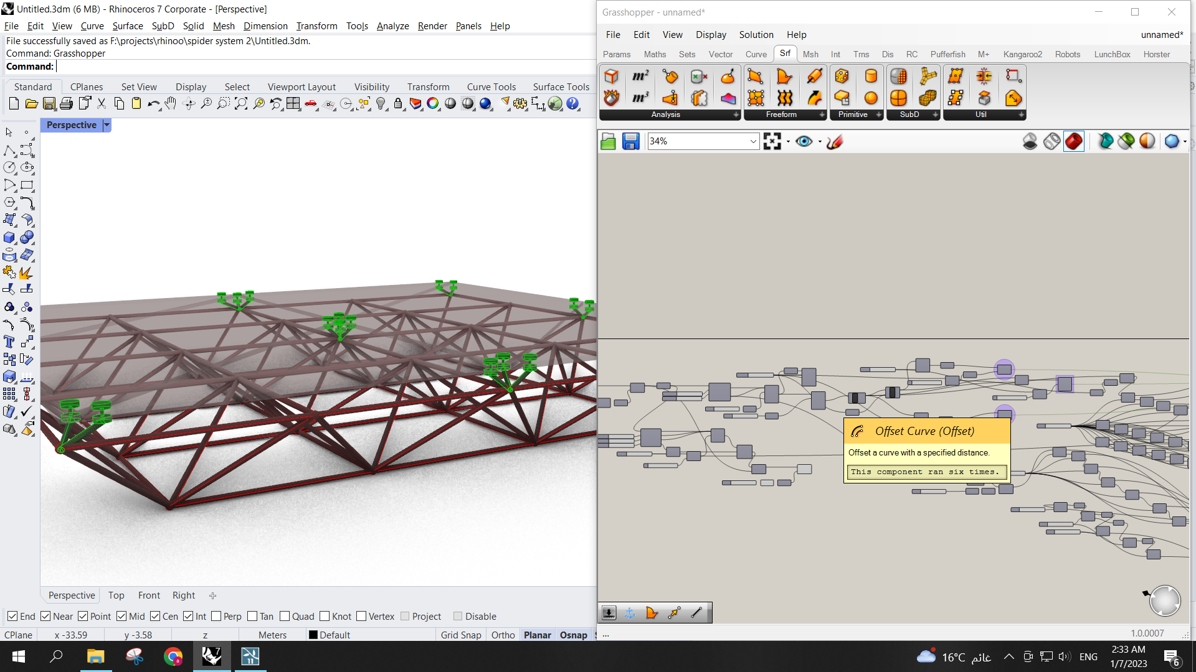Screen dimensions: 1196x672
Task: Enable the Perp osnap checkbox
Action: tap(216, 616)
